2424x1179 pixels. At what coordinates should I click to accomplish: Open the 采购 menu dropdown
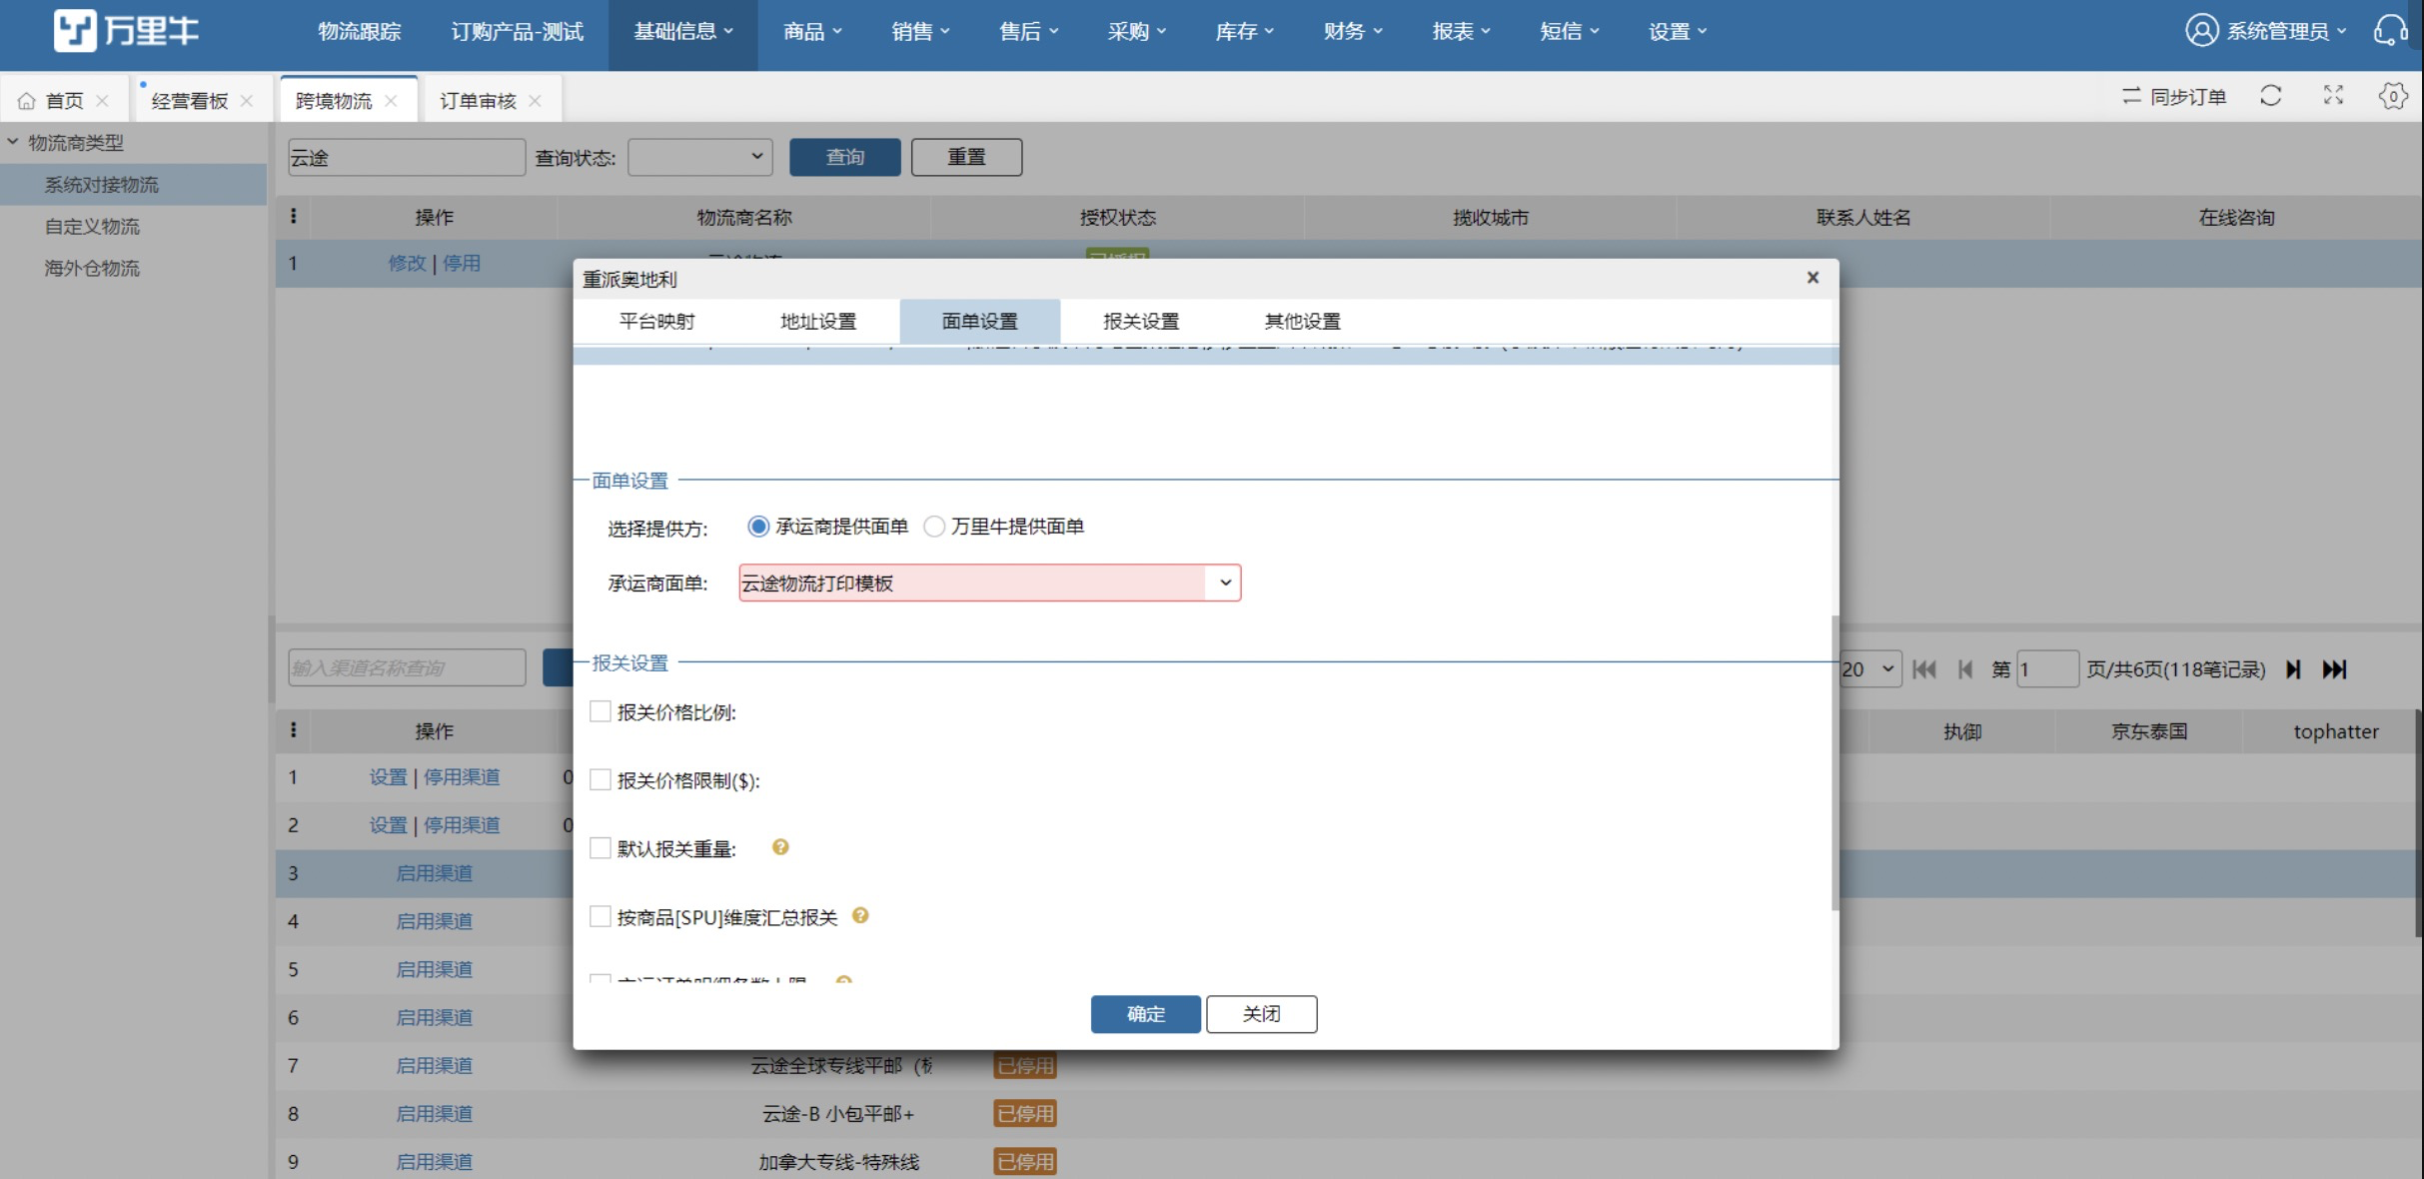click(x=1136, y=32)
